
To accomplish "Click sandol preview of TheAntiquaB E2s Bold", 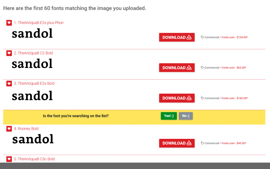I will click(32, 96).
